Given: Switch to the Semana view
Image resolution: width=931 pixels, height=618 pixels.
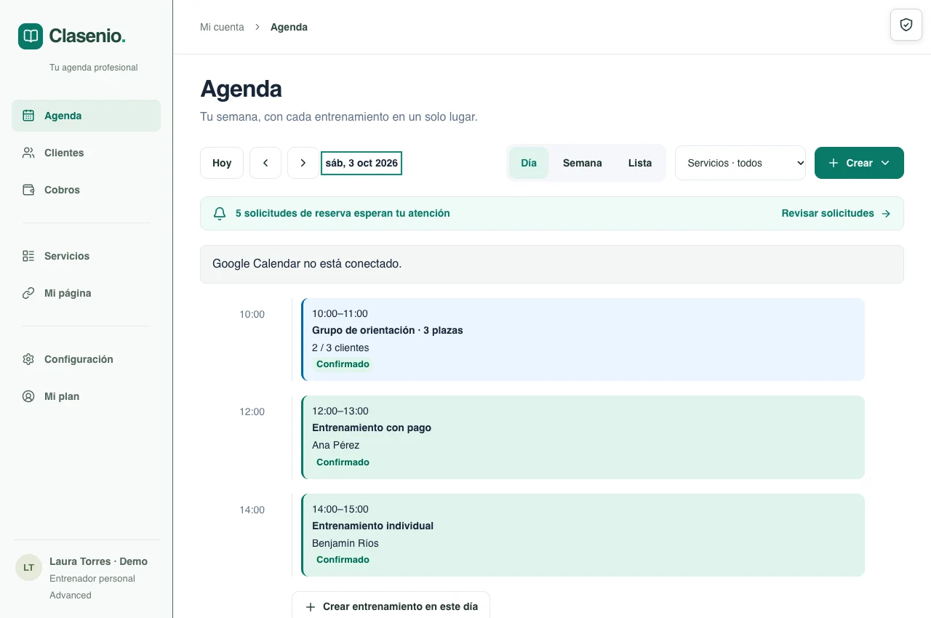Looking at the screenshot, I should click(x=583, y=163).
